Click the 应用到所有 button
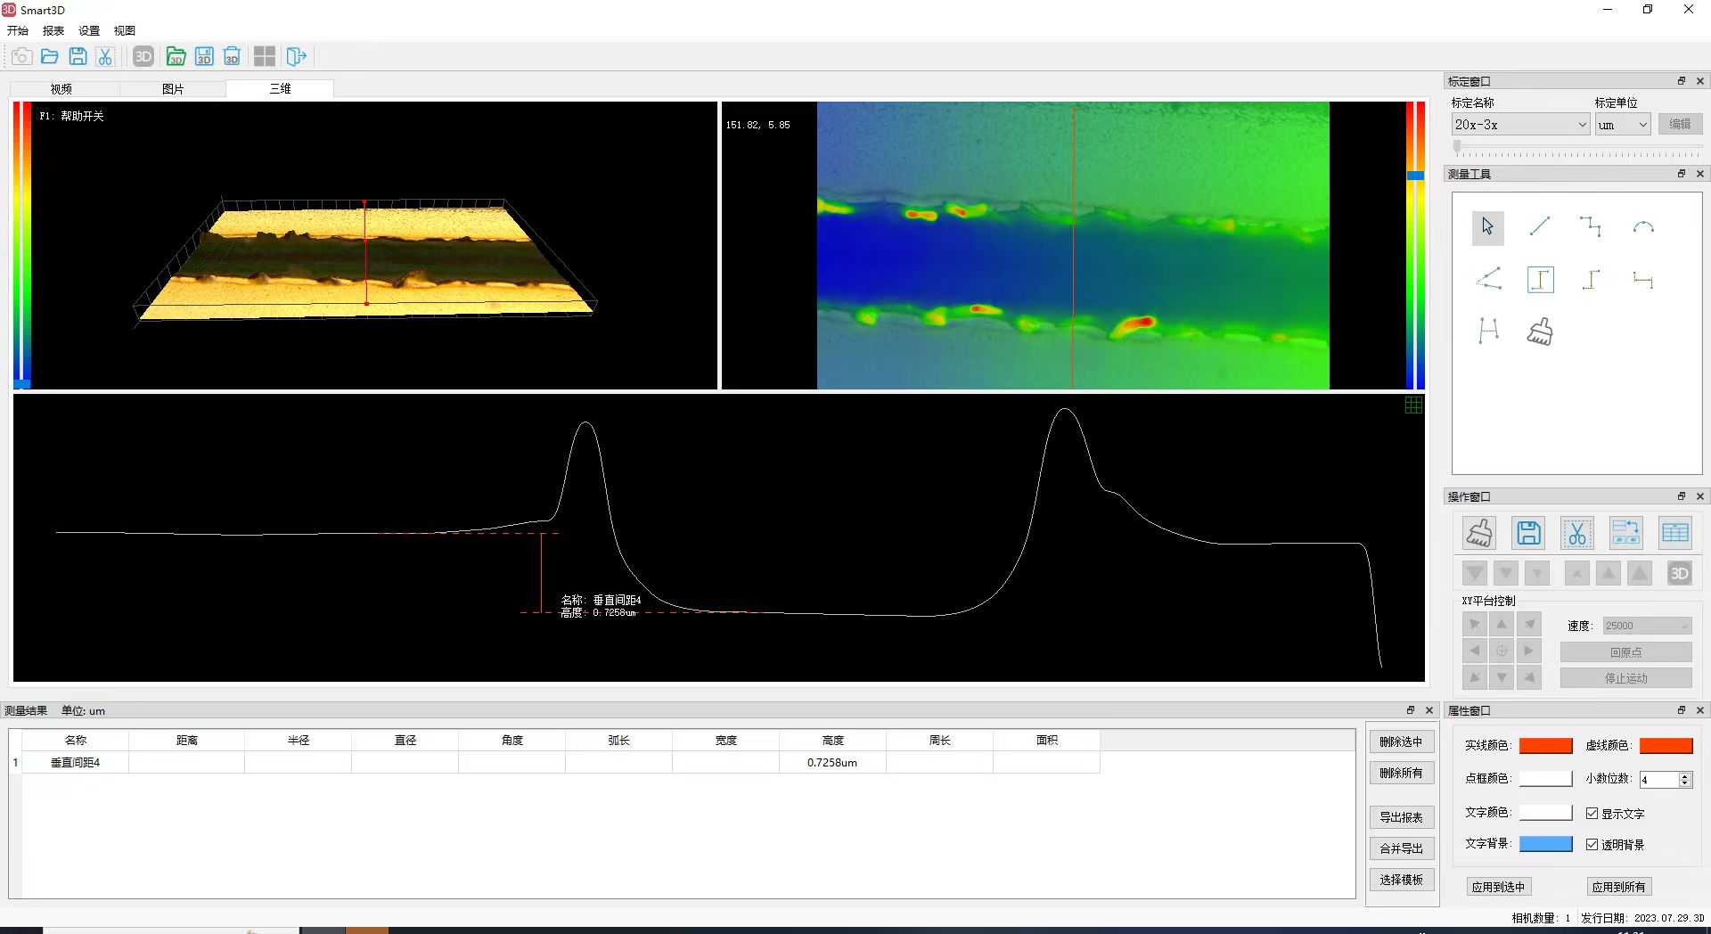 [1618, 887]
